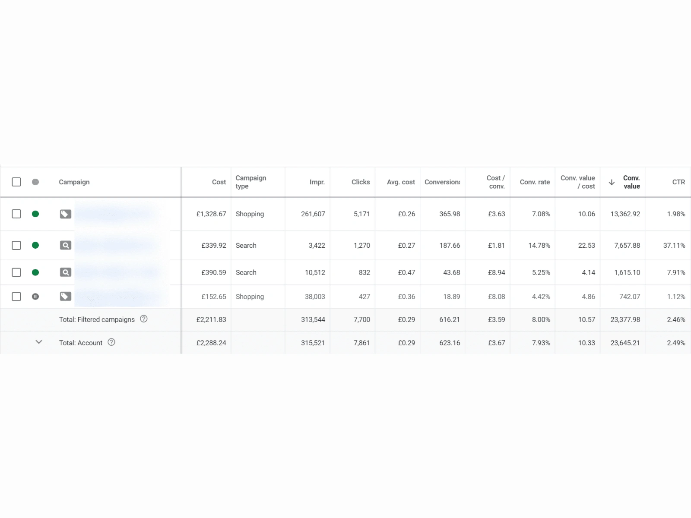Click filtered total cost £2,211.83
The width and height of the screenshot is (691, 518).
pos(211,319)
